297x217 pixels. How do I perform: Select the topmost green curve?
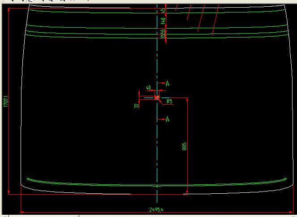tap(90, 11)
